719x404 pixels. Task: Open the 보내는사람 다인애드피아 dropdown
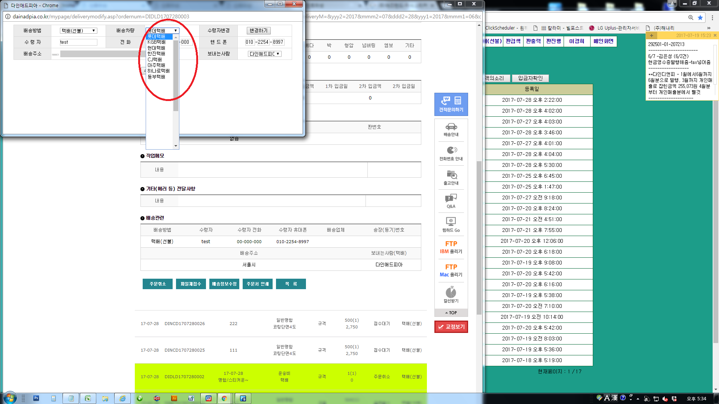coord(264,54)
